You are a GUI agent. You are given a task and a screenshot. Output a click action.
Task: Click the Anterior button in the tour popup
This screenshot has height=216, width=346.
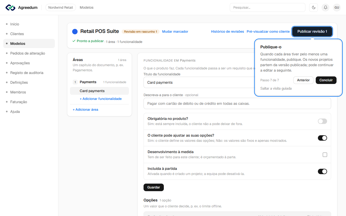click(303, 80)
